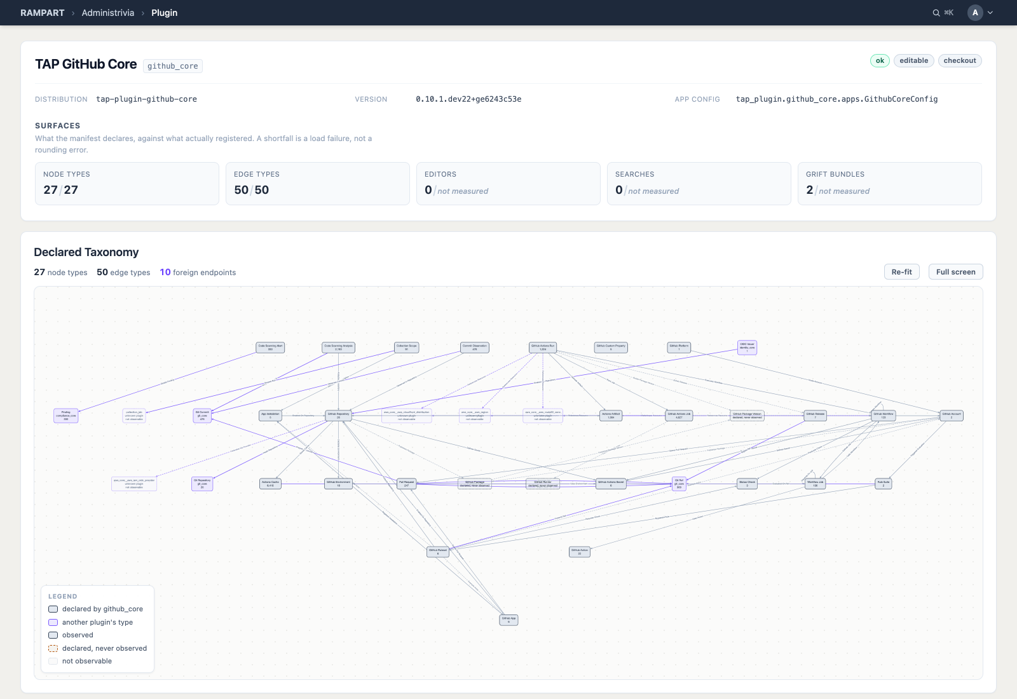
Task: Select the aws cloudfront_distribution foreign node
Action: point(407,416)
